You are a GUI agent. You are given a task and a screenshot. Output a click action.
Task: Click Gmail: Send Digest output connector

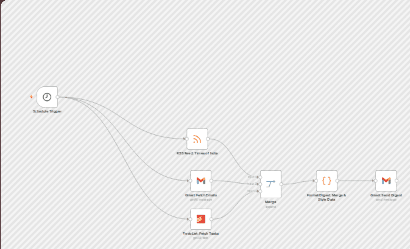click(x=396, y=181)
